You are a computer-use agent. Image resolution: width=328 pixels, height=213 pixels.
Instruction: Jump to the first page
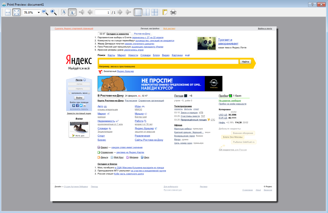click(x=82, y=12)
